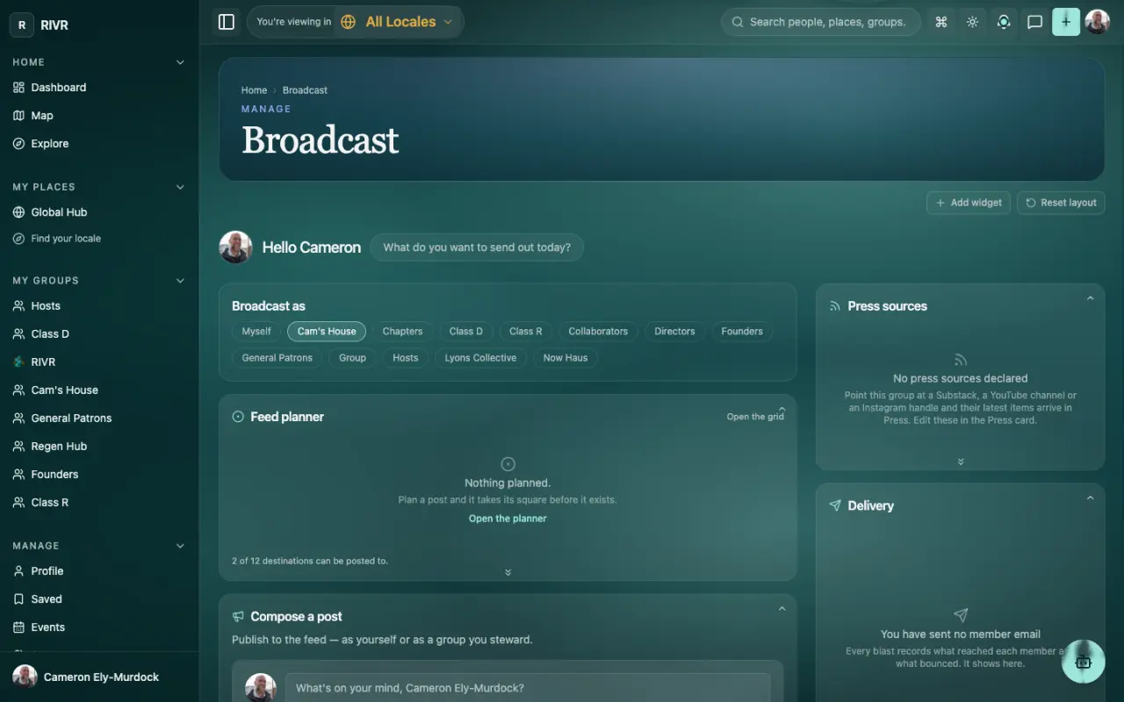Switch theme with the sun icon

click(972, 22)
